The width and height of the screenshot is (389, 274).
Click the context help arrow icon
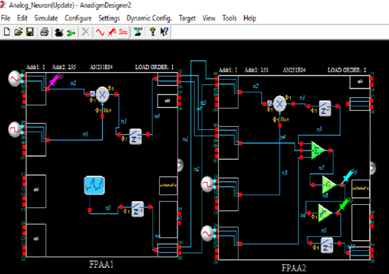(x=164, y=32)
